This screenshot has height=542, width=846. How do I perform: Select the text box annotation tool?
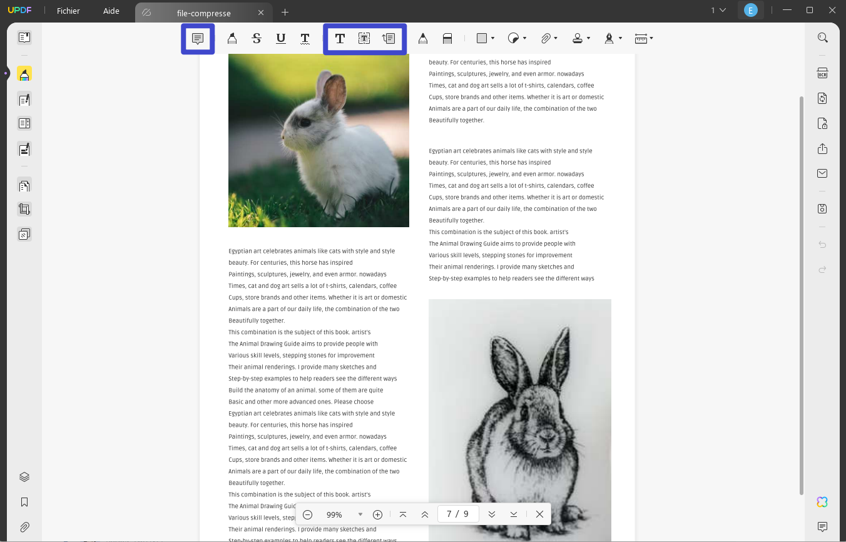(x=364, y=38)
